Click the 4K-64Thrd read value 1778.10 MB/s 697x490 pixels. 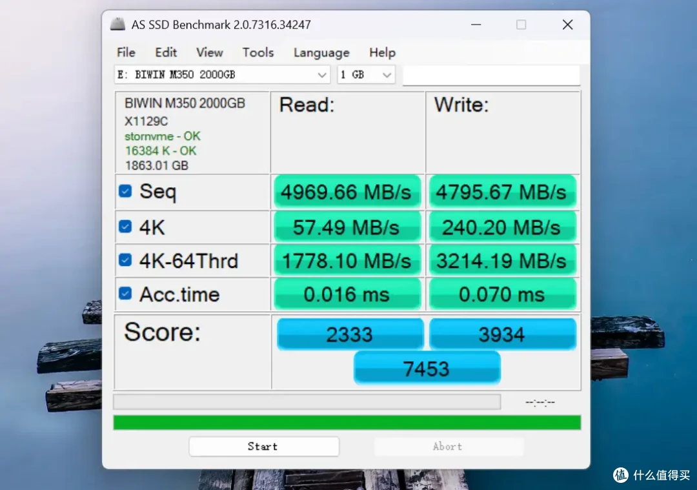tap(347, 261)
